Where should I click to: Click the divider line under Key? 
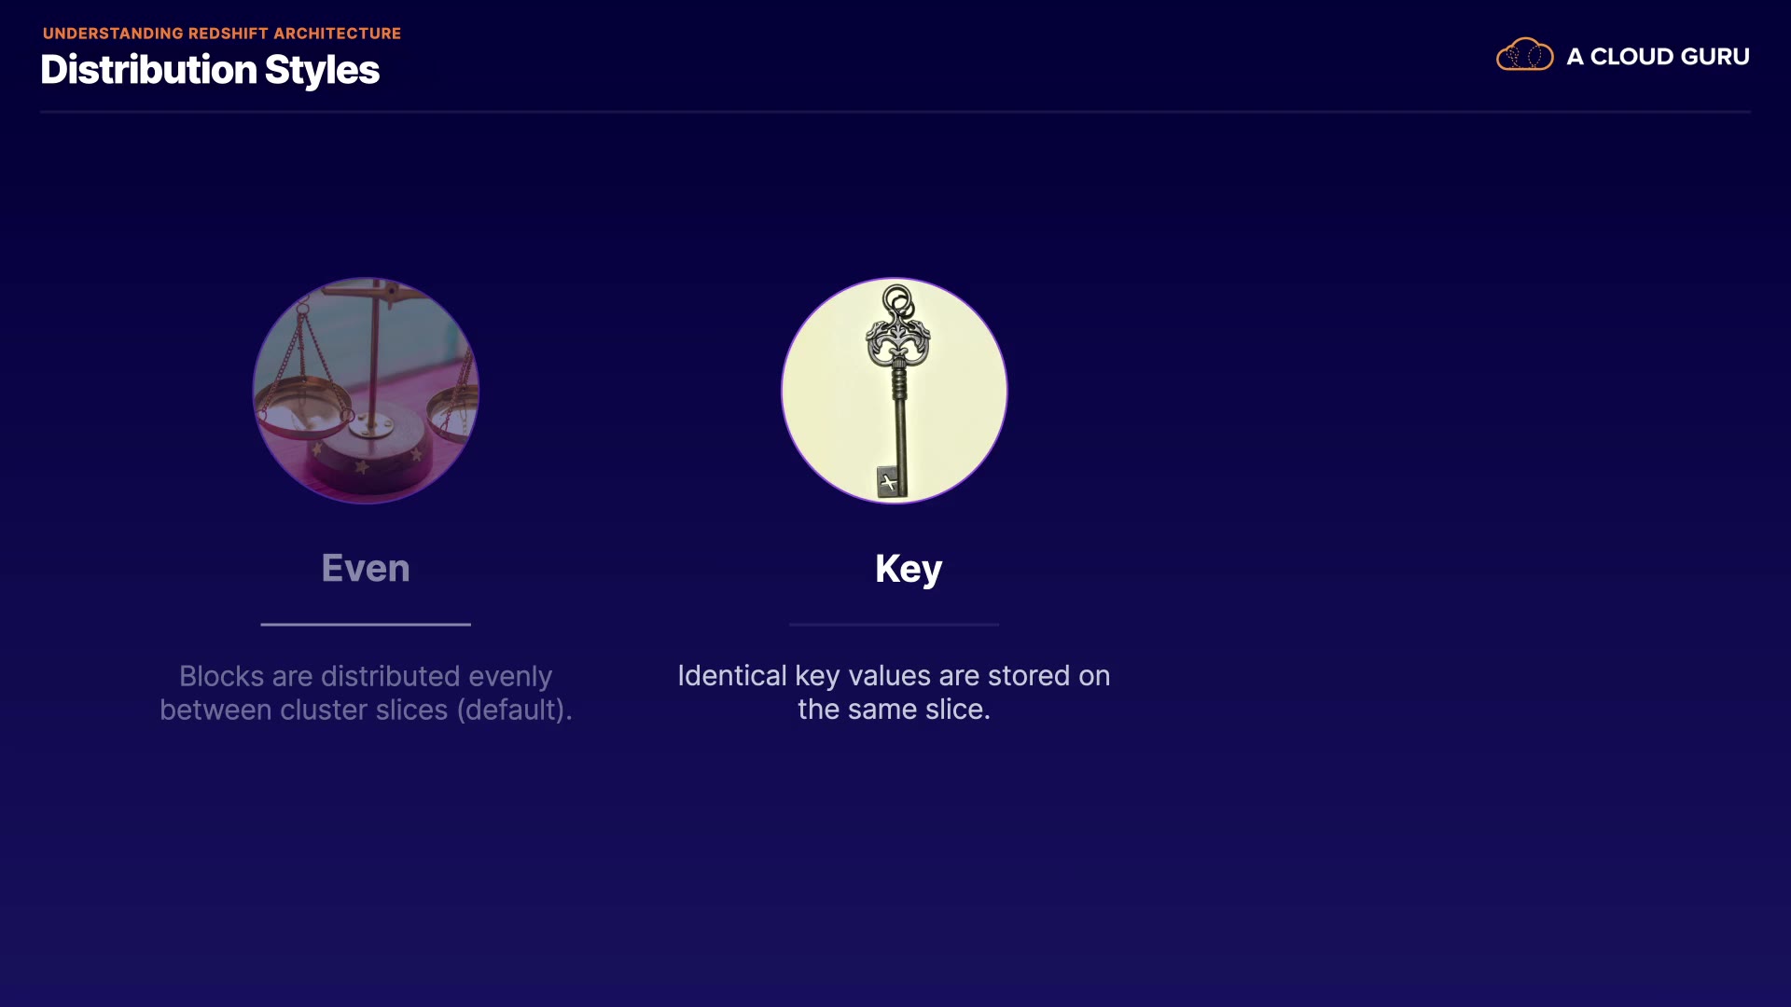point(894,624)
